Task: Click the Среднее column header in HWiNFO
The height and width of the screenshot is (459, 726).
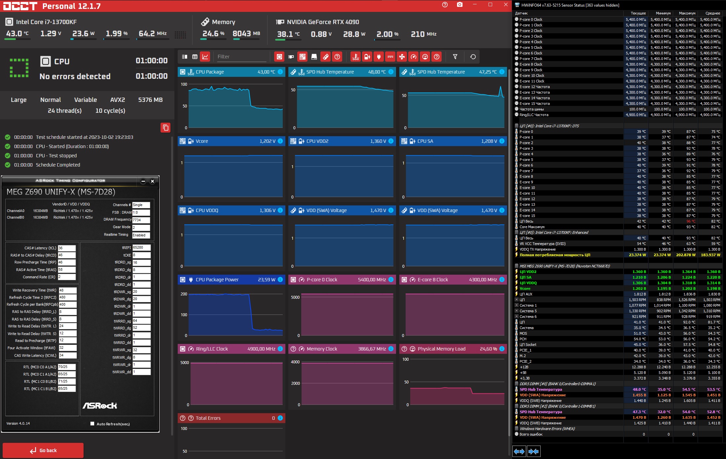Action: click(712, 13)
